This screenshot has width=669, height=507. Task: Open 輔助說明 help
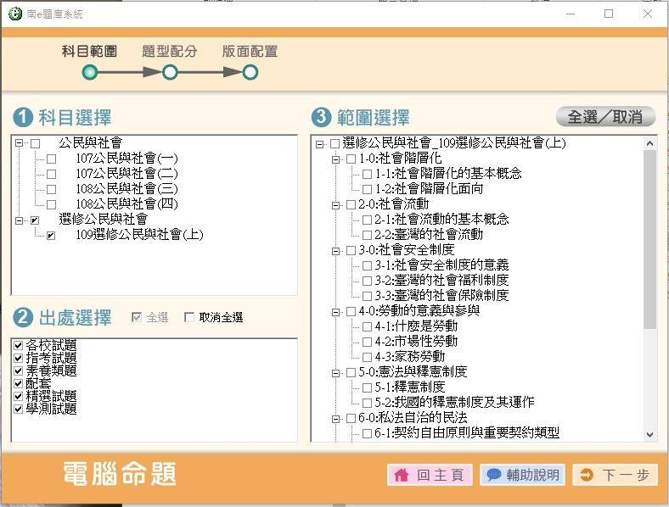pos(523,475)
